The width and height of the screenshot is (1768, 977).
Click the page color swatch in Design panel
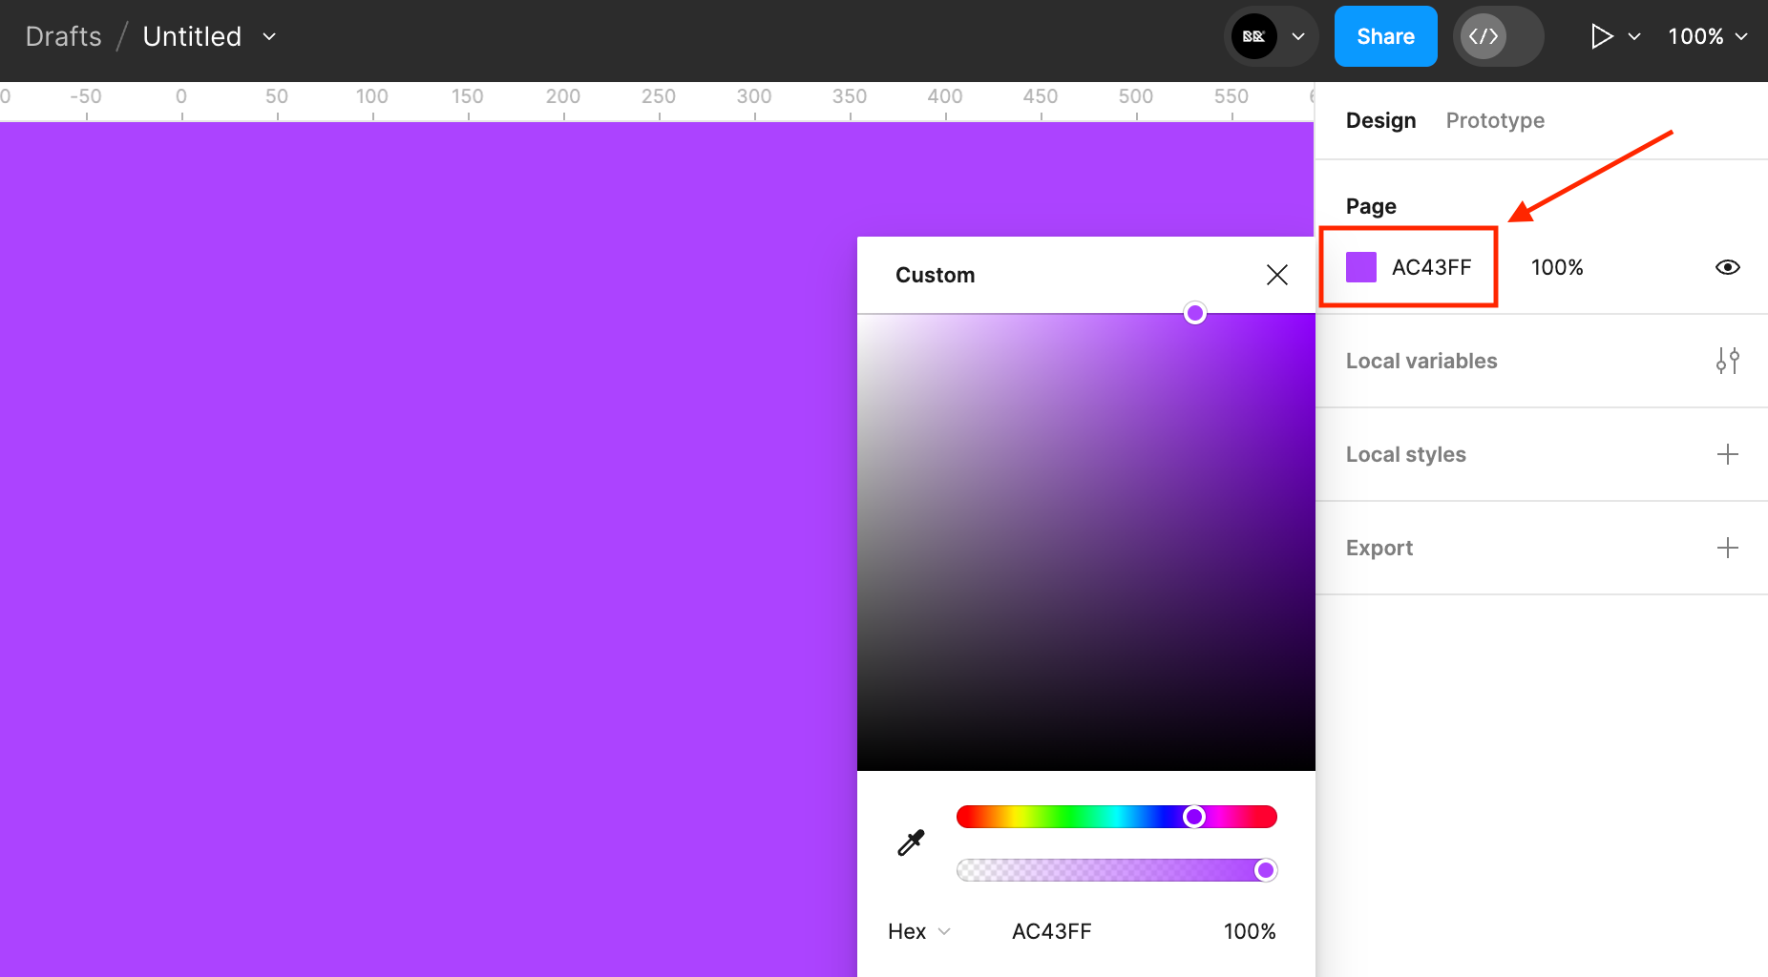(1361, 267)
